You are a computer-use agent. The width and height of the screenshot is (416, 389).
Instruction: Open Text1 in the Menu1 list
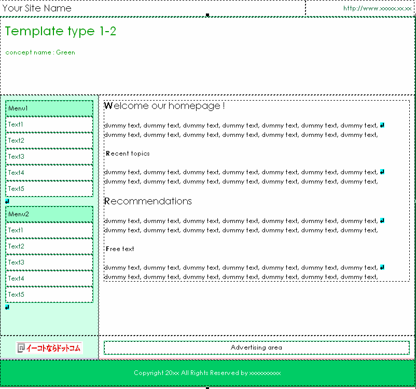pos(49,124)
